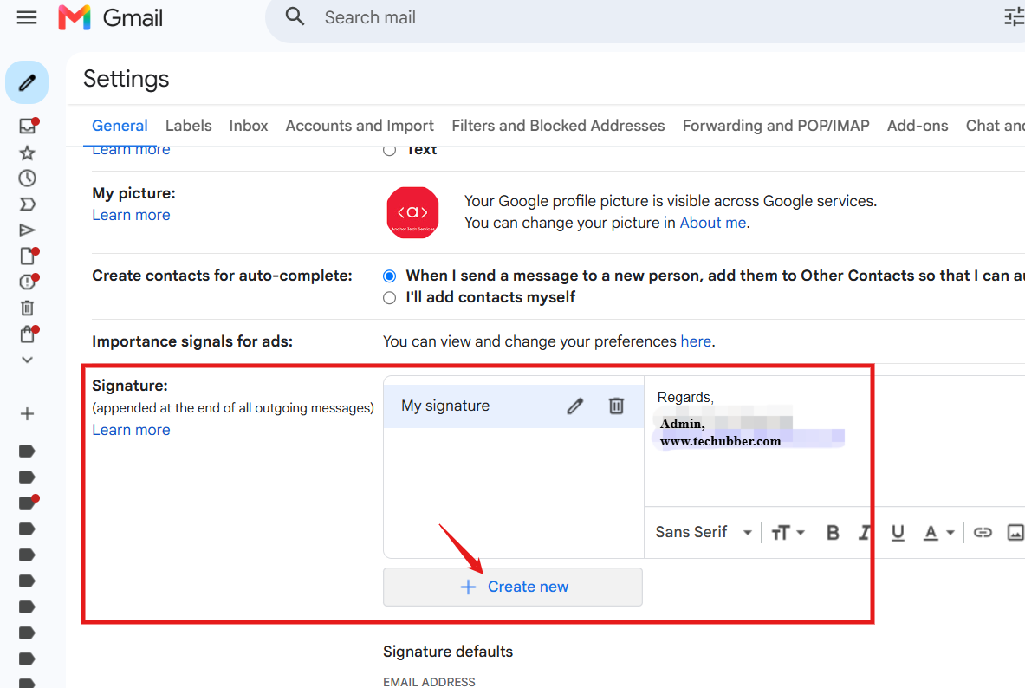
Task: Click here link for ad preferences
Action: [x=696, y=341]
